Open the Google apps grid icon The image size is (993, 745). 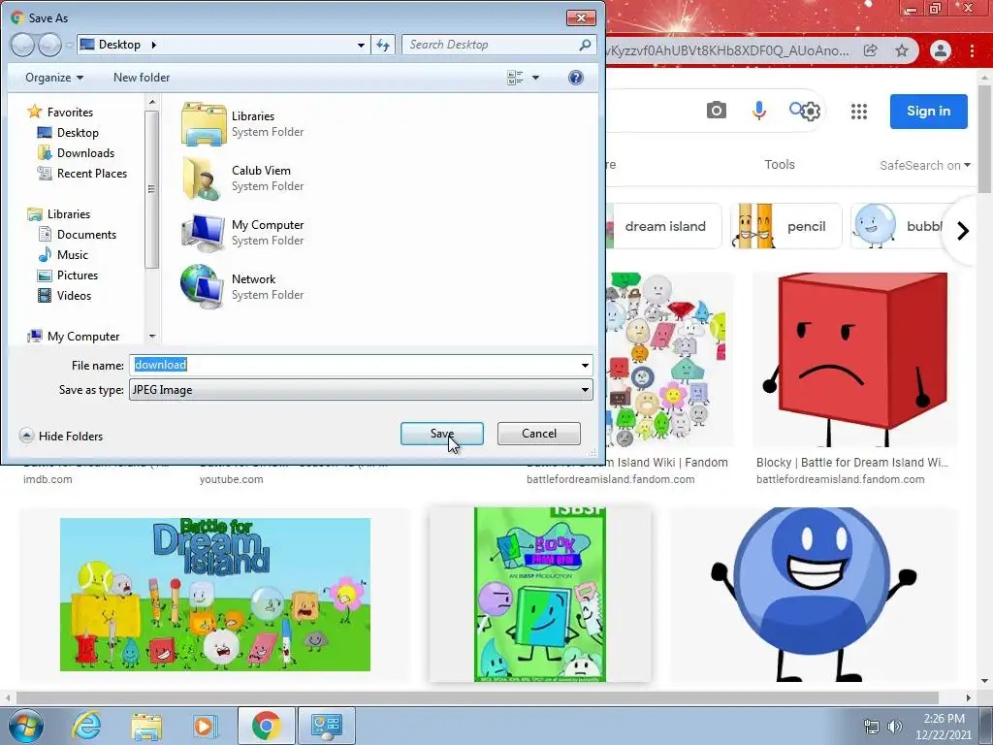(x=859, y=112)
